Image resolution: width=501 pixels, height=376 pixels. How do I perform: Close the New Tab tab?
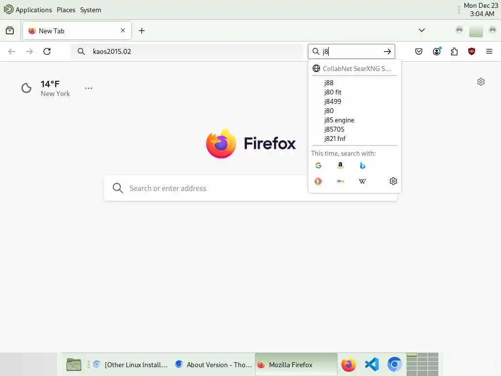[x=123, y=30]
